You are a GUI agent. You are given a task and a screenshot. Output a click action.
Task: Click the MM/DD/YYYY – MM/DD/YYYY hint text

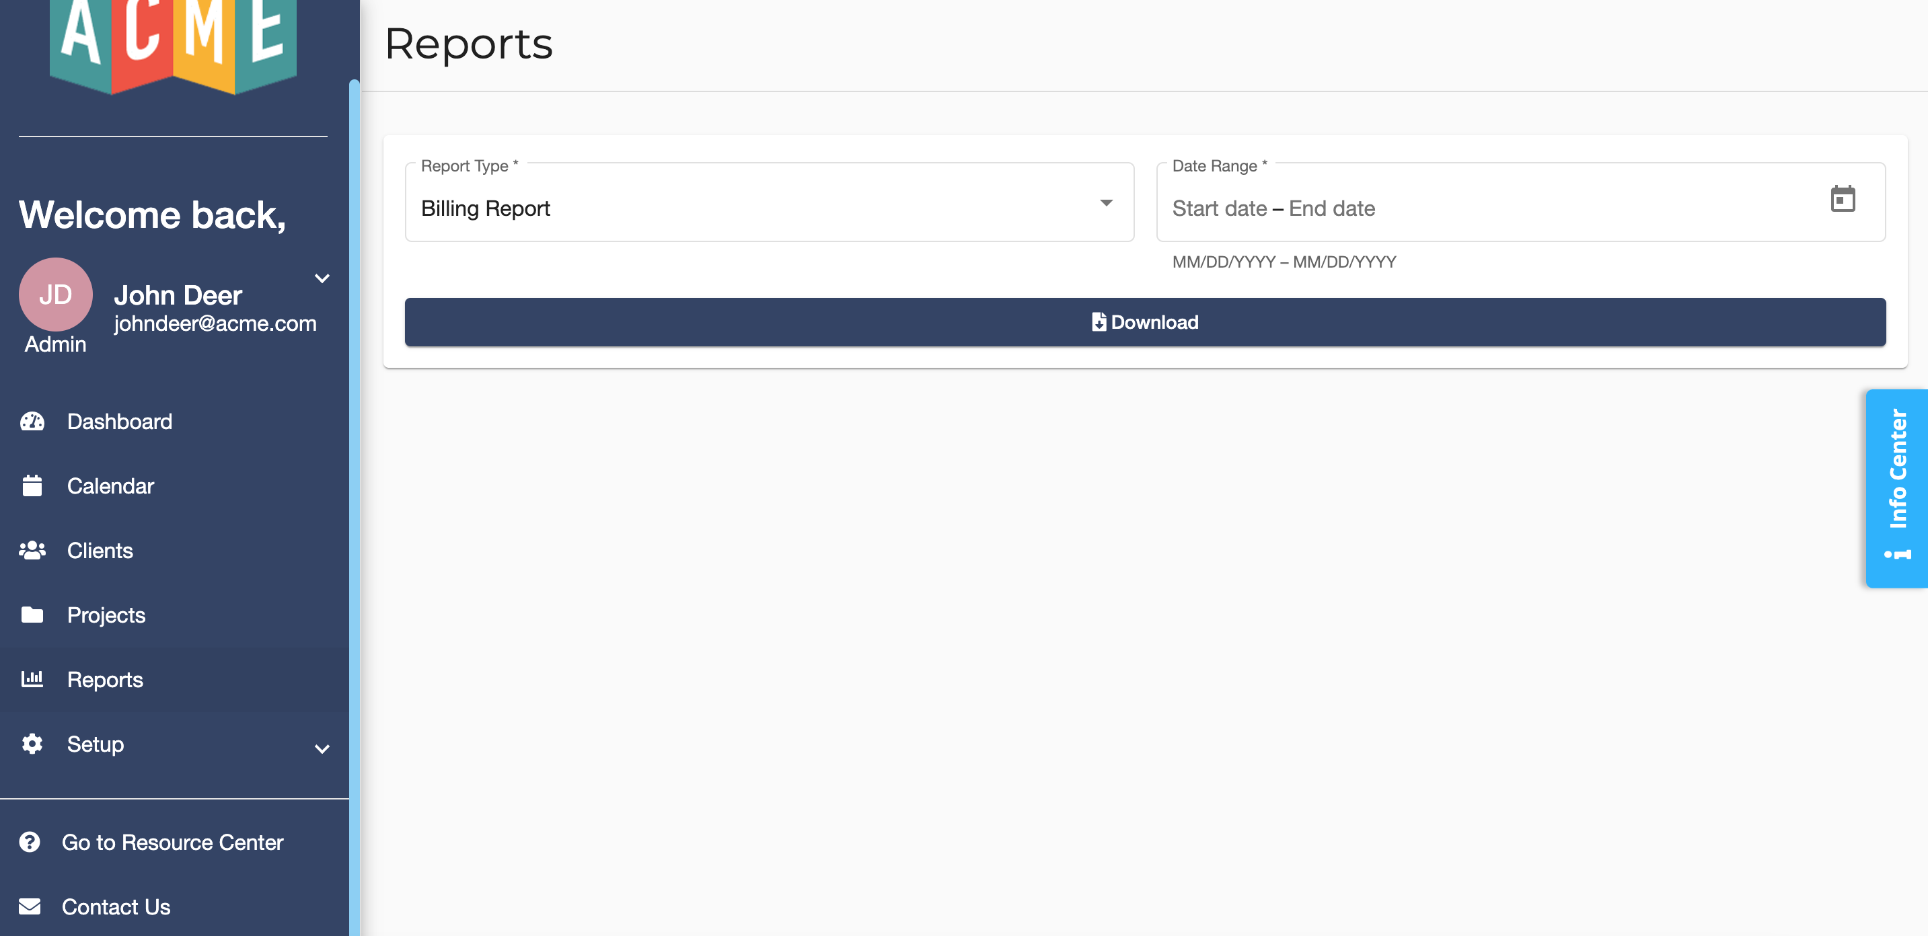[x=1284, y=262]
